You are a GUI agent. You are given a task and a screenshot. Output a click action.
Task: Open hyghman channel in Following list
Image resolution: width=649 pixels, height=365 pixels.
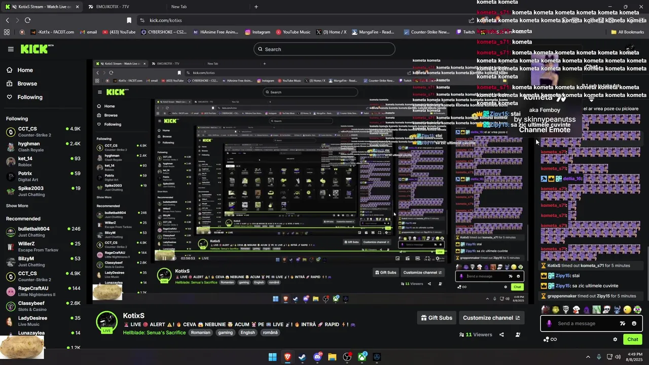[43, 147]
